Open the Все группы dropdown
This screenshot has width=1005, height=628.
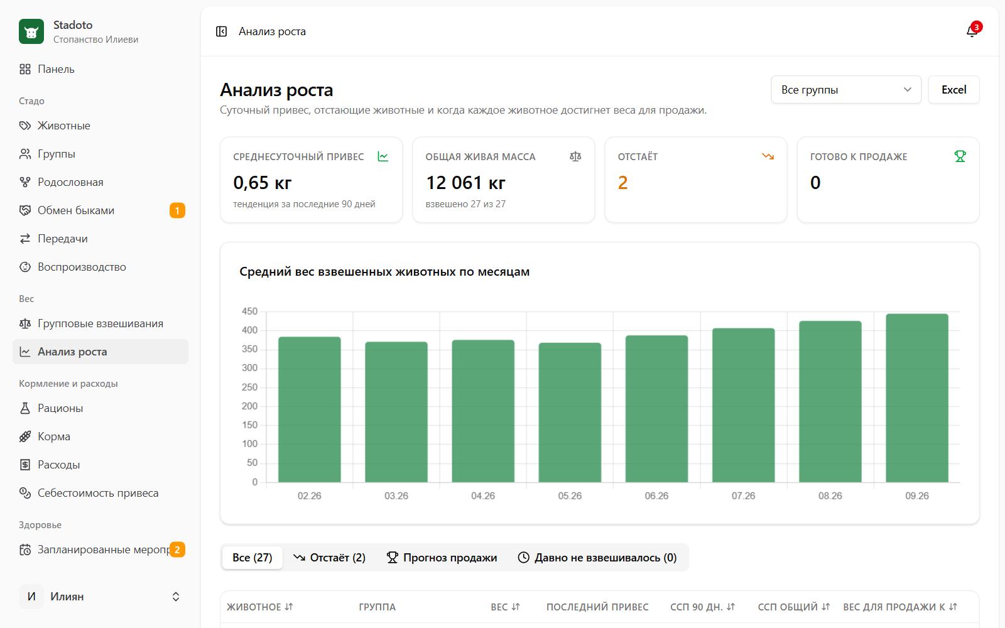coord(846,90)
